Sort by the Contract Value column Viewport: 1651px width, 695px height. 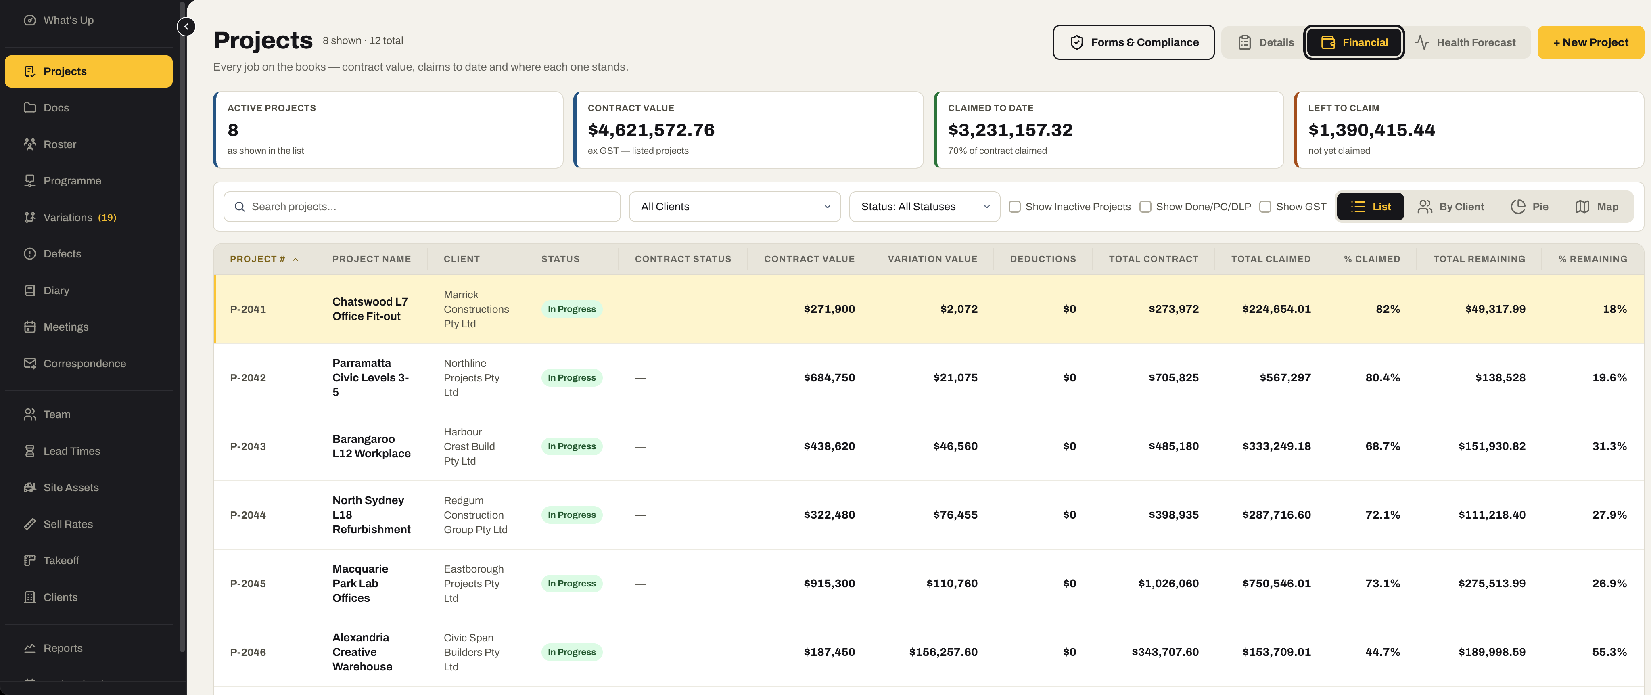(809, 259)
